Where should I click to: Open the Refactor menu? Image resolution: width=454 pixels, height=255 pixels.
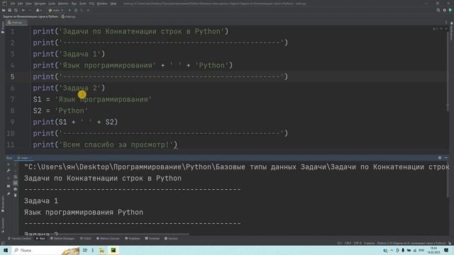[x=63, y=4]
